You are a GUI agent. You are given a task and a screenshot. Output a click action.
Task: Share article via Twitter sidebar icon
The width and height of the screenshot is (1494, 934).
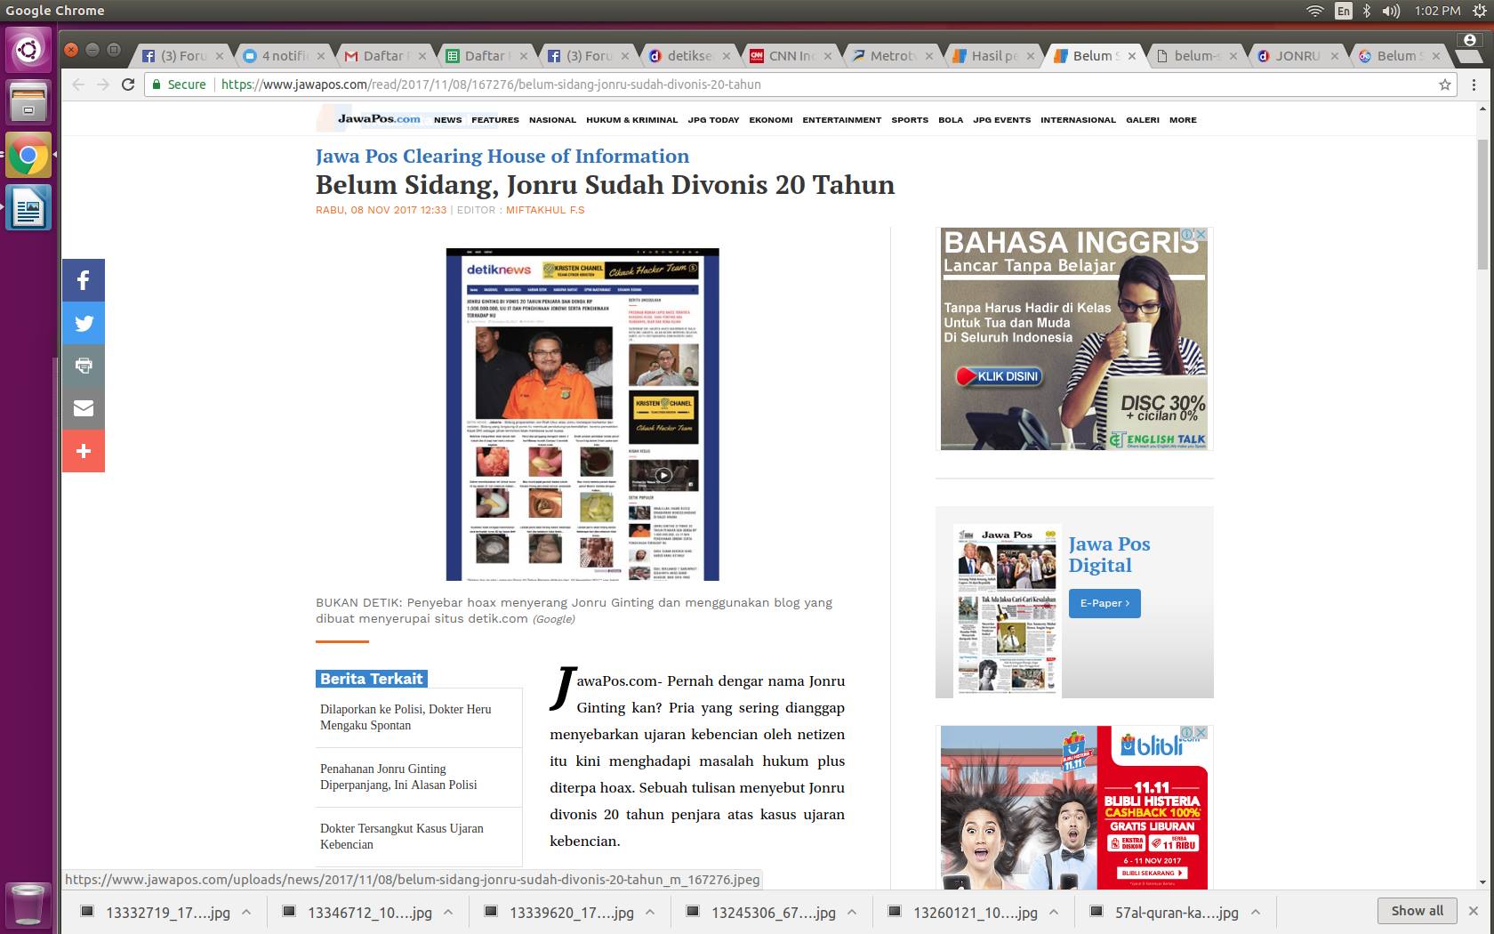pos(84,324)
